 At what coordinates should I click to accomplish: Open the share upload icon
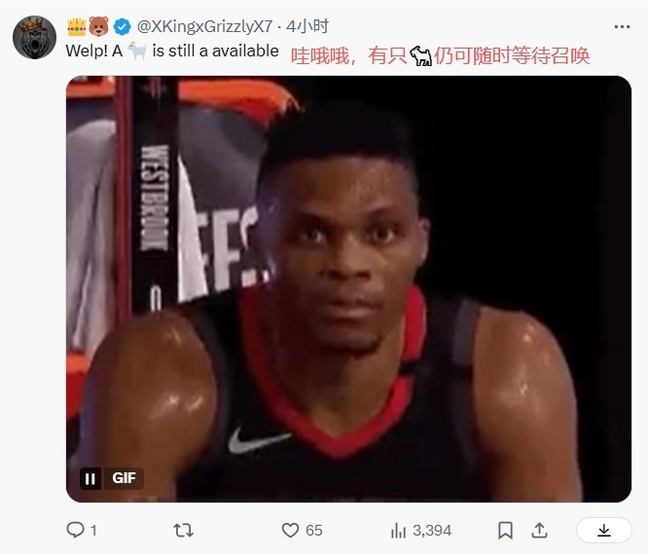tap(539, 530)
